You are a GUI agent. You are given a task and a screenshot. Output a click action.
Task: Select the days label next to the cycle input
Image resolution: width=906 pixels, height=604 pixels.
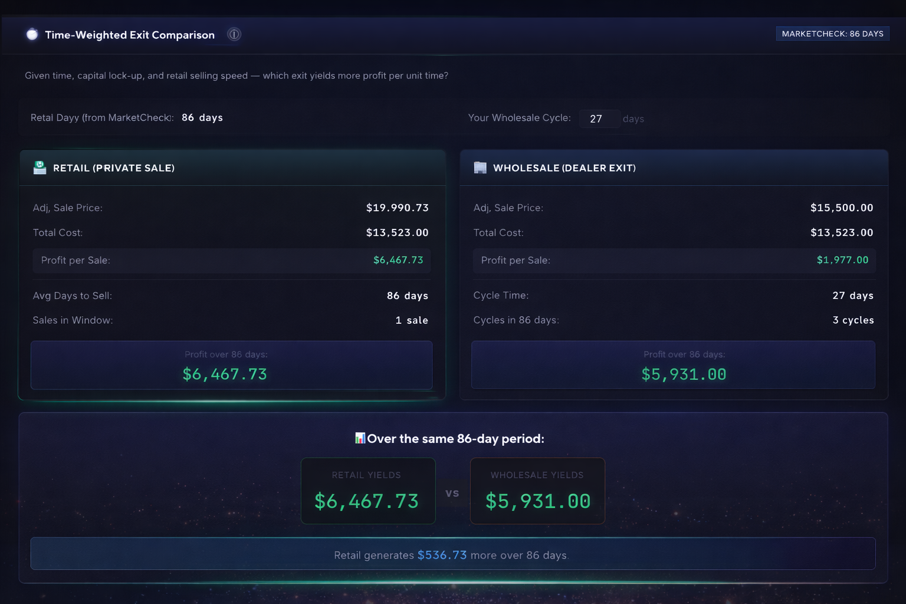(633, 119)
